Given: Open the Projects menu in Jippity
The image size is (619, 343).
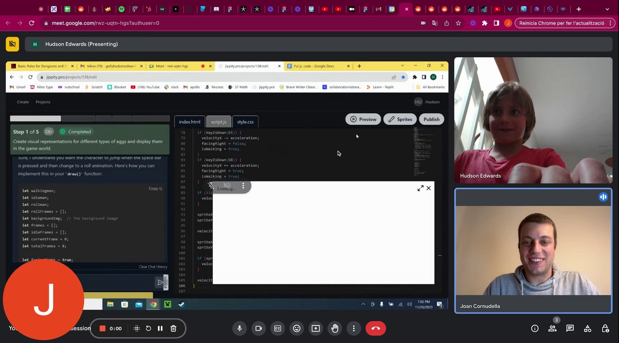Looking at the screenshot, I should coord(43,102).
